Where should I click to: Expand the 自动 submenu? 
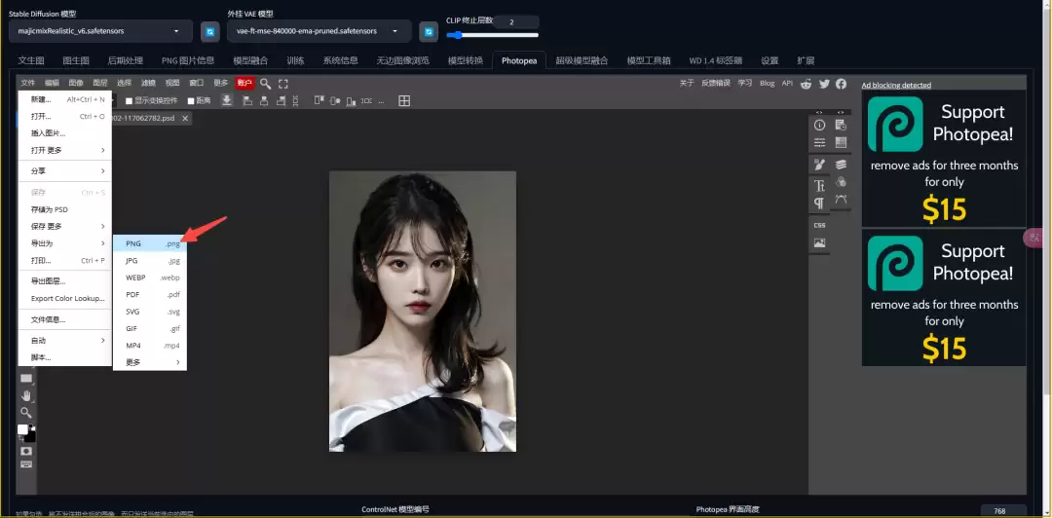[x=65, y=340]
